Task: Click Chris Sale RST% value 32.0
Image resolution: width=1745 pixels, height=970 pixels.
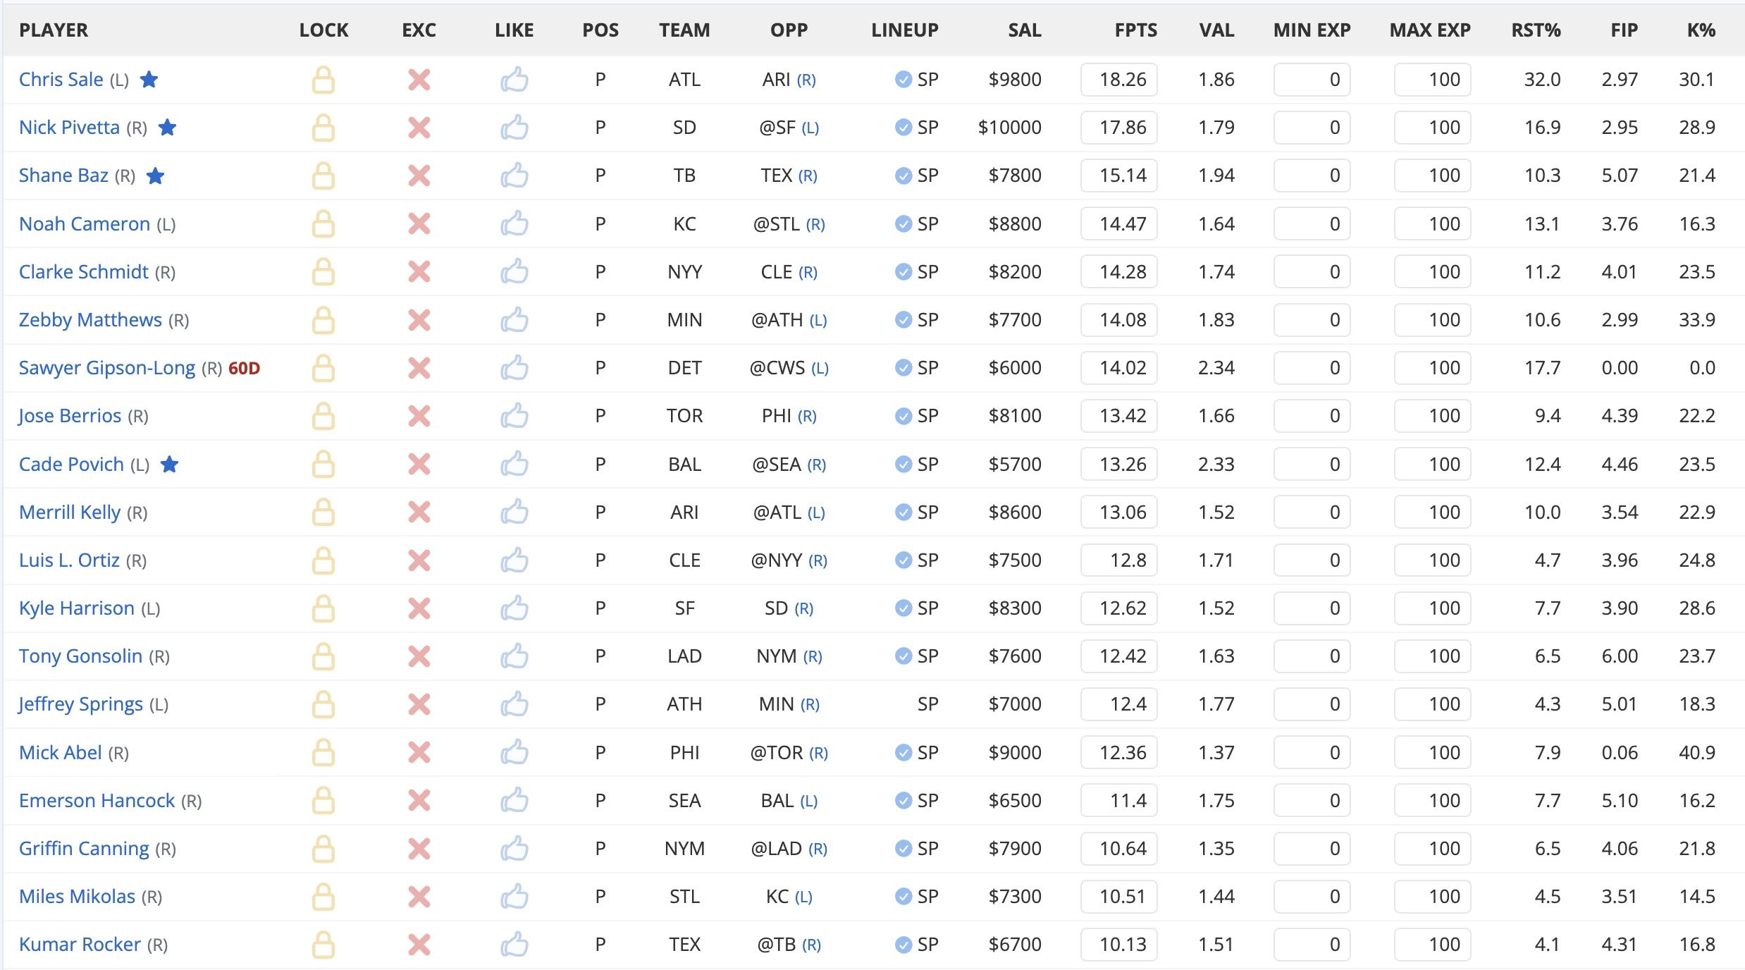Action: (x=1542, y=80)
